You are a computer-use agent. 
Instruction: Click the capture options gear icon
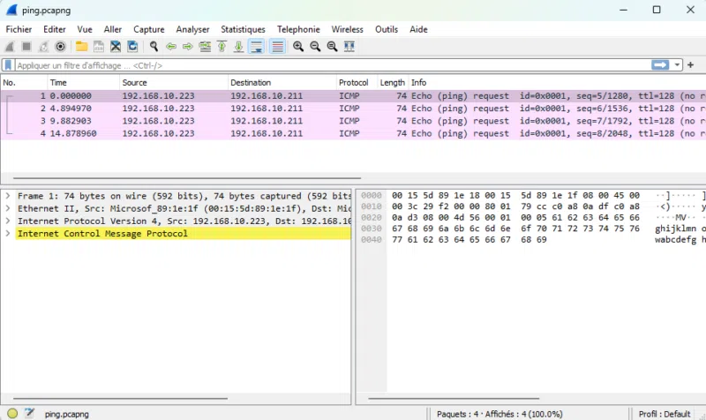[x=60, y=47]
